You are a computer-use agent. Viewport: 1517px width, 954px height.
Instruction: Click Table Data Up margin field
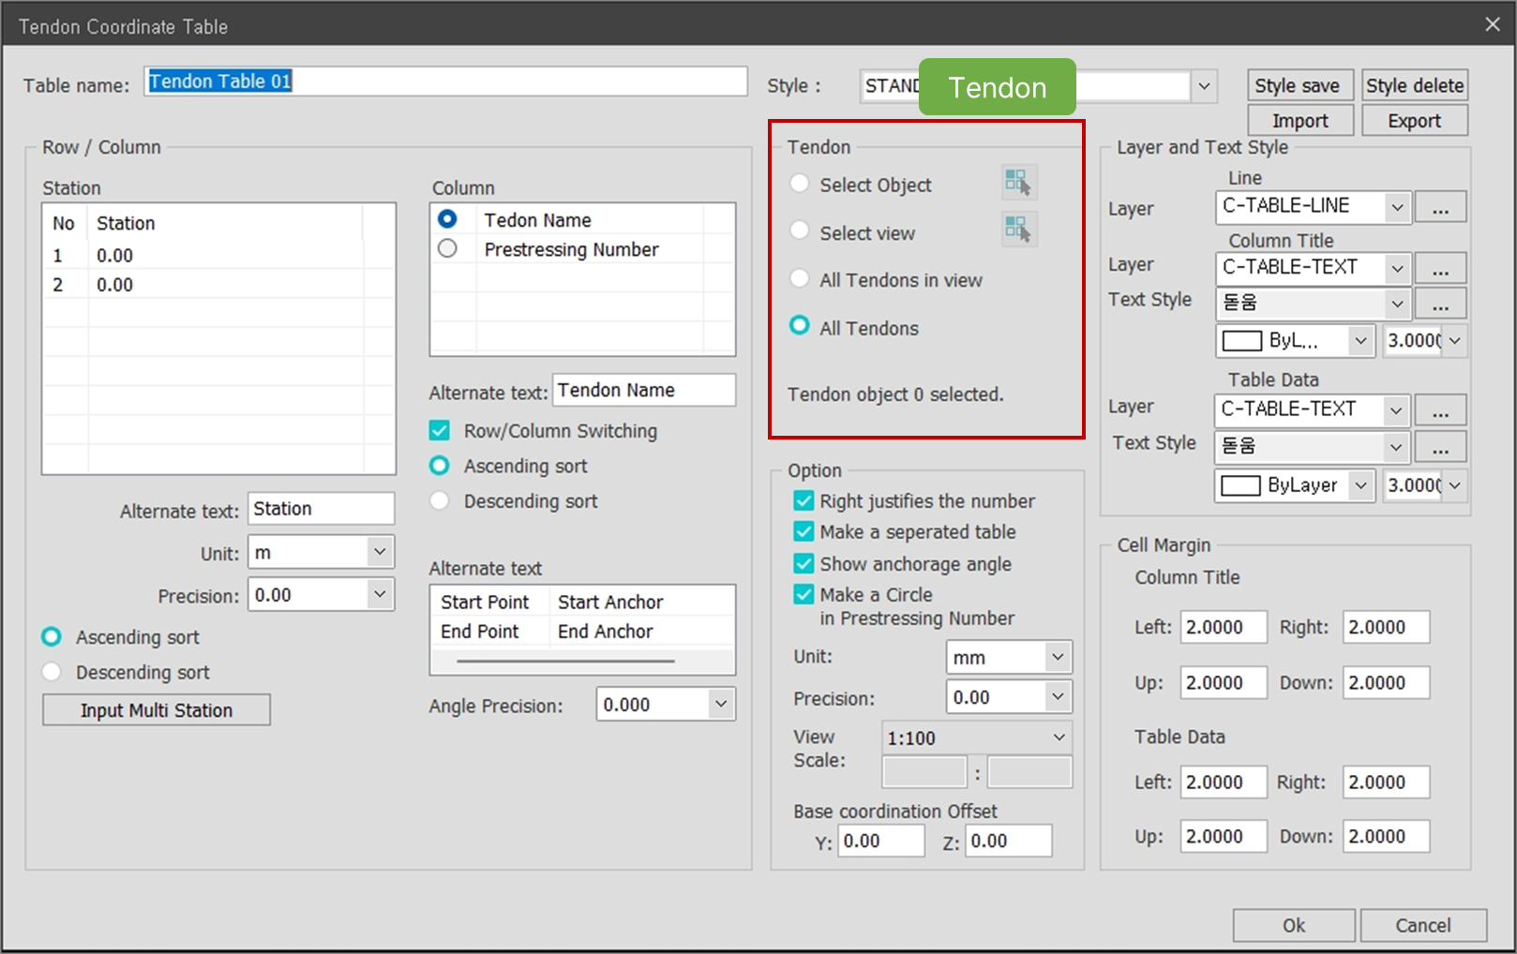1224,836
